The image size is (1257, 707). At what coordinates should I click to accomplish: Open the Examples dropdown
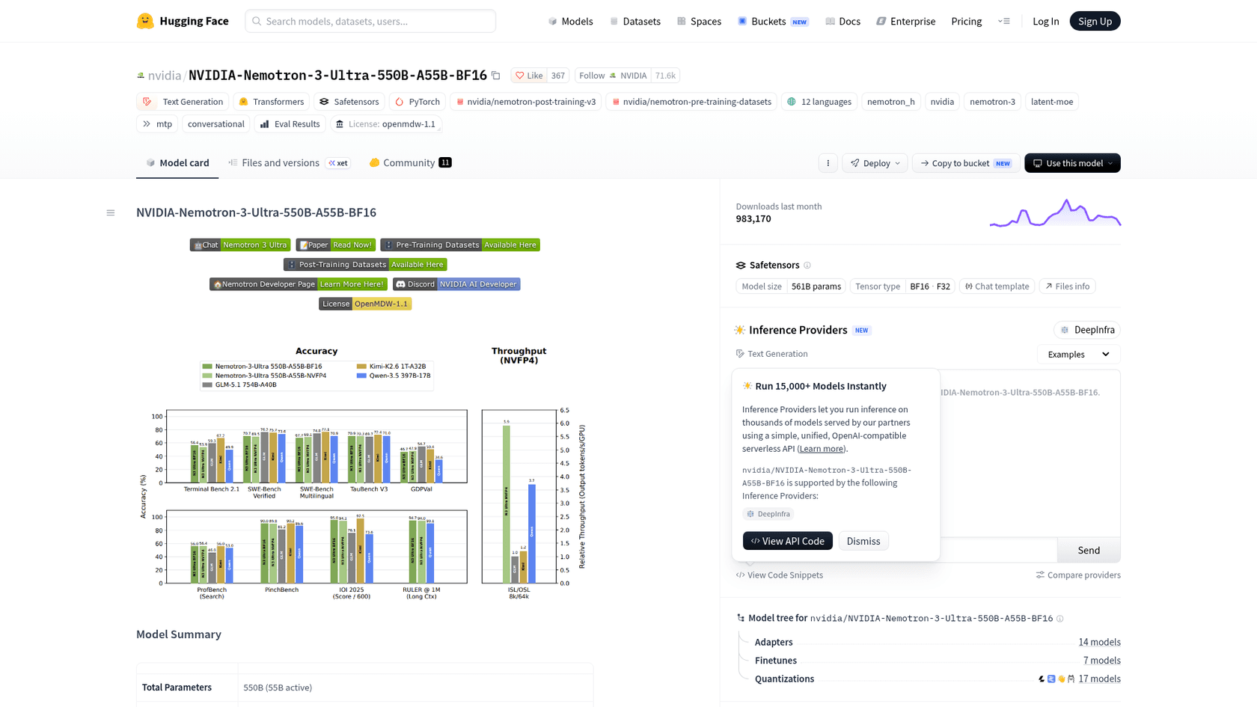[1078, 354]
